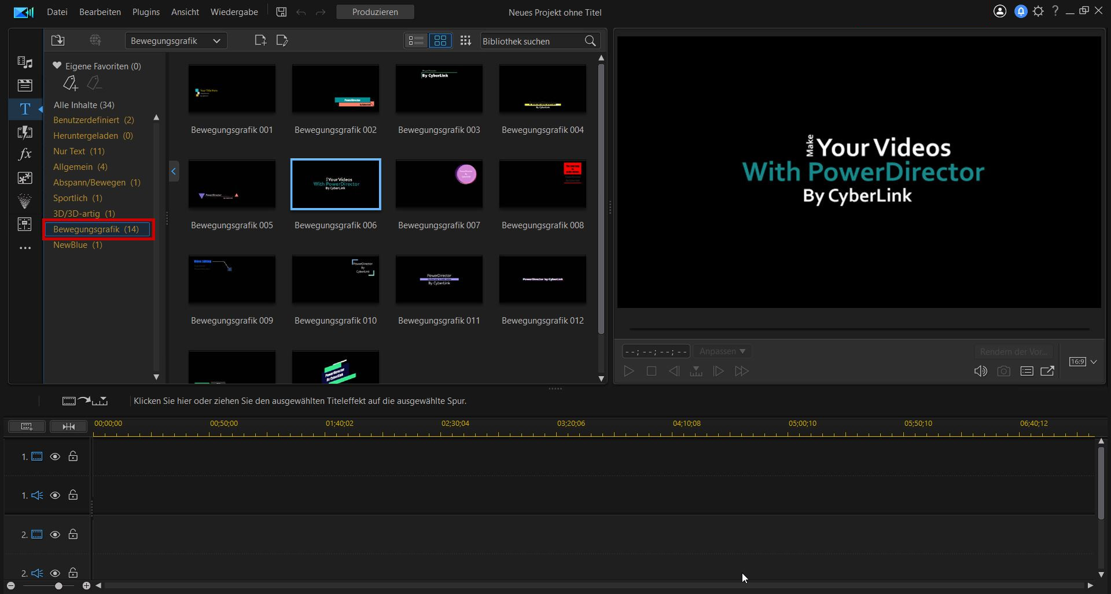Select the Benutzerdefiniert (2) tag
1111x594 pixels.
click(93, 120)
